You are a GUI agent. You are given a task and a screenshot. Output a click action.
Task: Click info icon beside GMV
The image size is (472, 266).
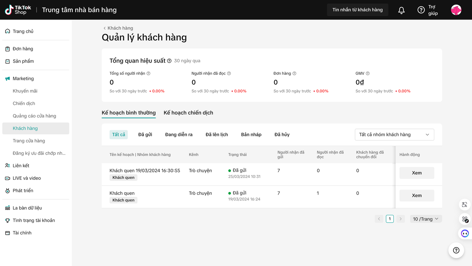pos(368,73)
